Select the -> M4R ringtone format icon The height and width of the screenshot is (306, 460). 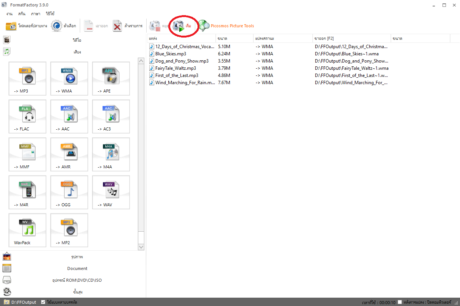pos(27,192)
